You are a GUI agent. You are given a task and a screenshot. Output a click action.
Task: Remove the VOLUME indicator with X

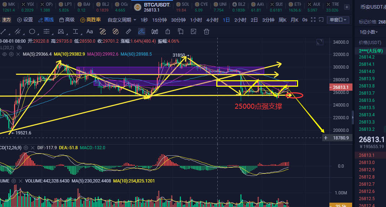click(21, 181)
